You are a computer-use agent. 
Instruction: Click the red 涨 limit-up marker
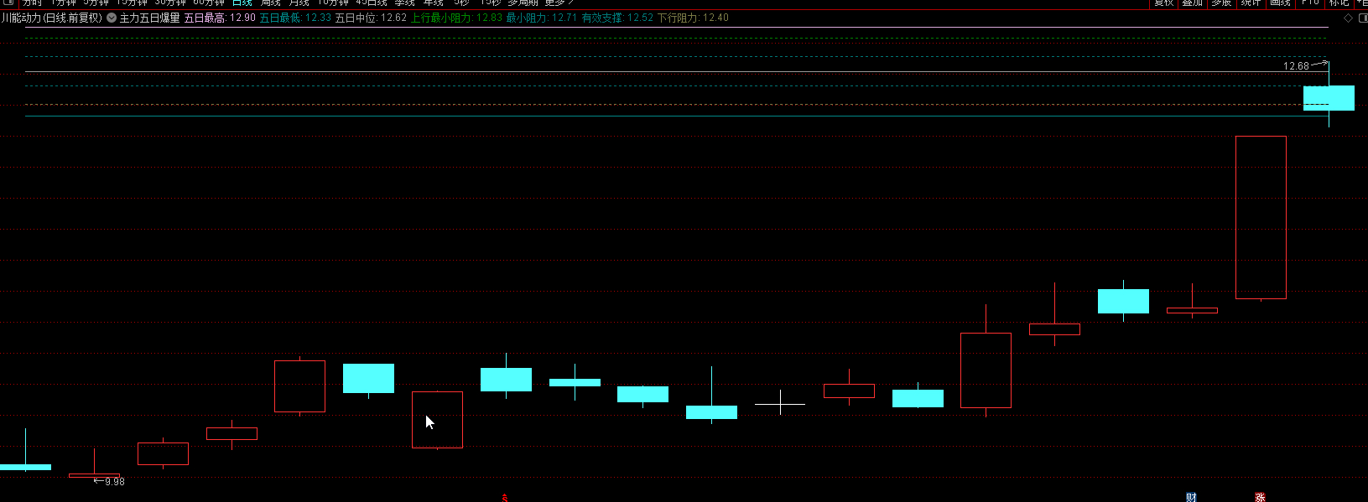pyautogui.click(x=1260, y=497)
